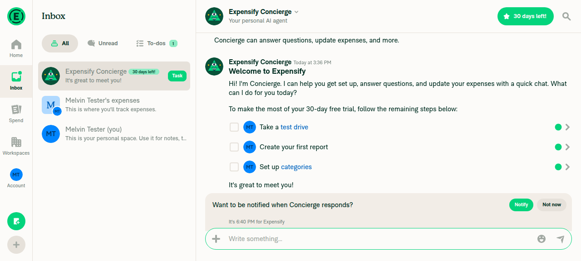The width and height of the screenshot is (581, 261).
Task: Click green create expense floating button
Action: click(16, 221)
